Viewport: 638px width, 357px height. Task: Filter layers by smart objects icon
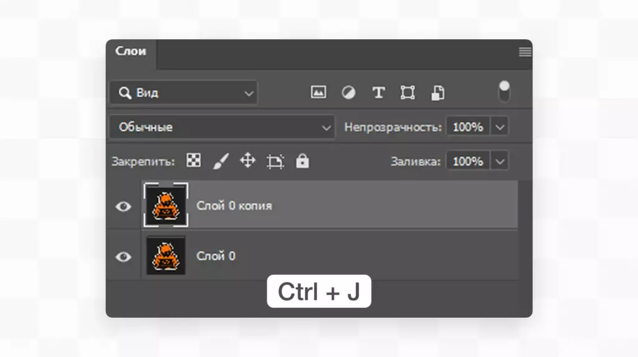pyautogui.click(x=438, y=93)
